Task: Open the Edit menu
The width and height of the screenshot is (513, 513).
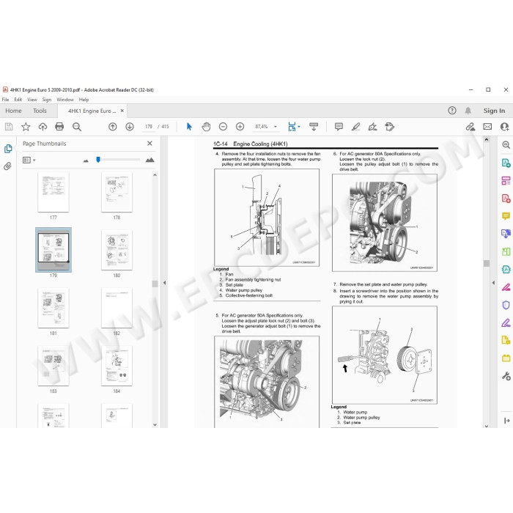Action: click(x=18, y=100)
